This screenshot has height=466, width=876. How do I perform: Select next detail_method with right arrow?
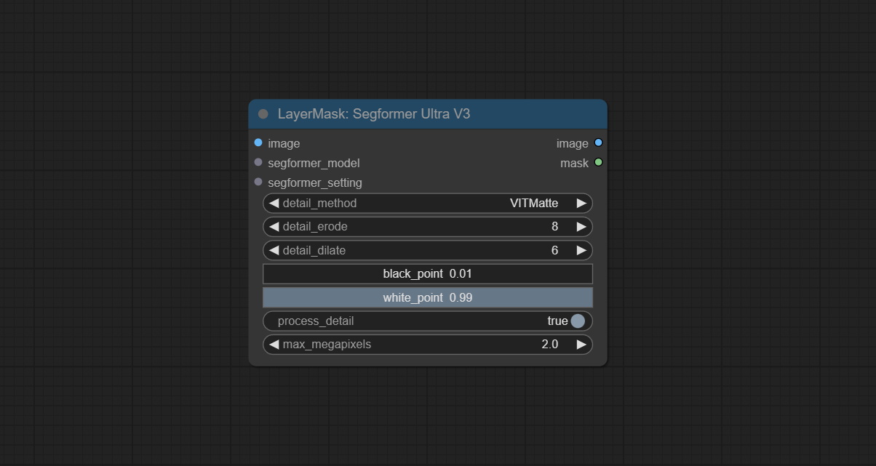point(581,204)
